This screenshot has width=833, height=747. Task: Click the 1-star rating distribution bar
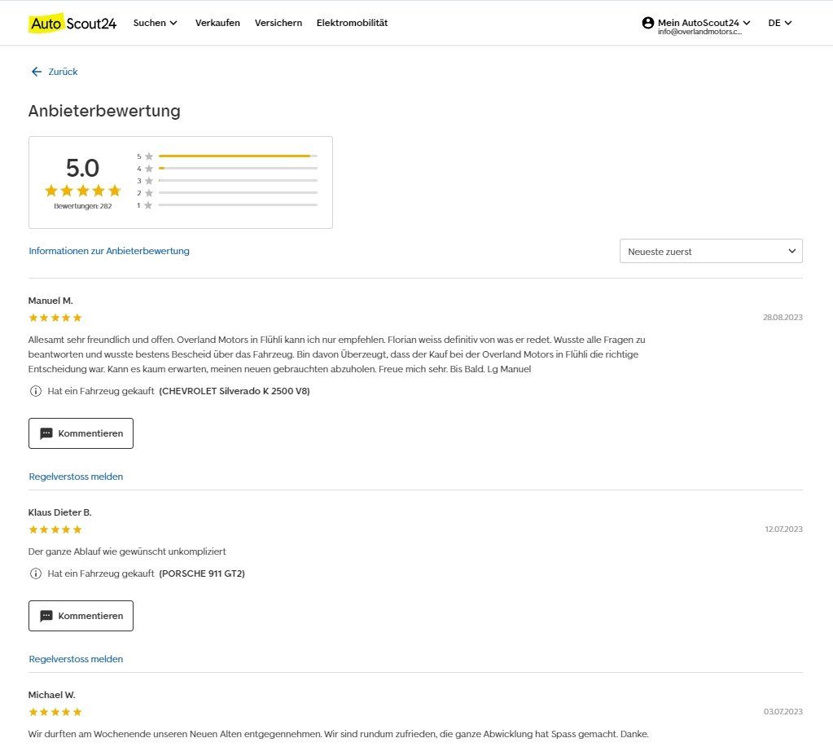pyautogui.click(x=238, y=205)
